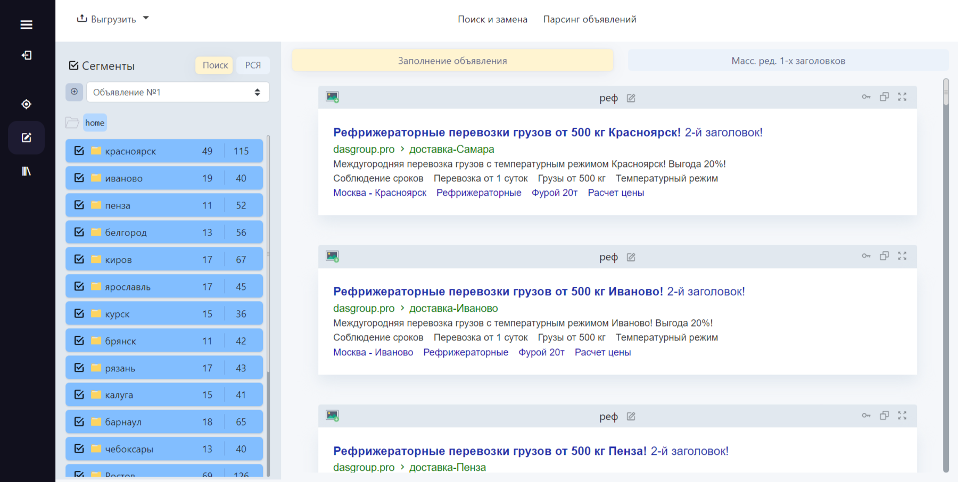Click the image icon on Красноярск ad card

pyautogui.click(x=333, y=97)
